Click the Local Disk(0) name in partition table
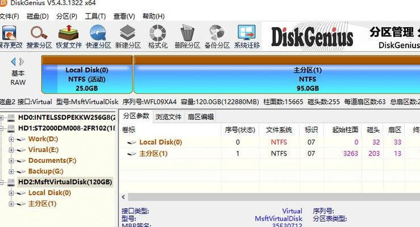The width and height of the screenshot is (420, 227). tap(161, 142)
